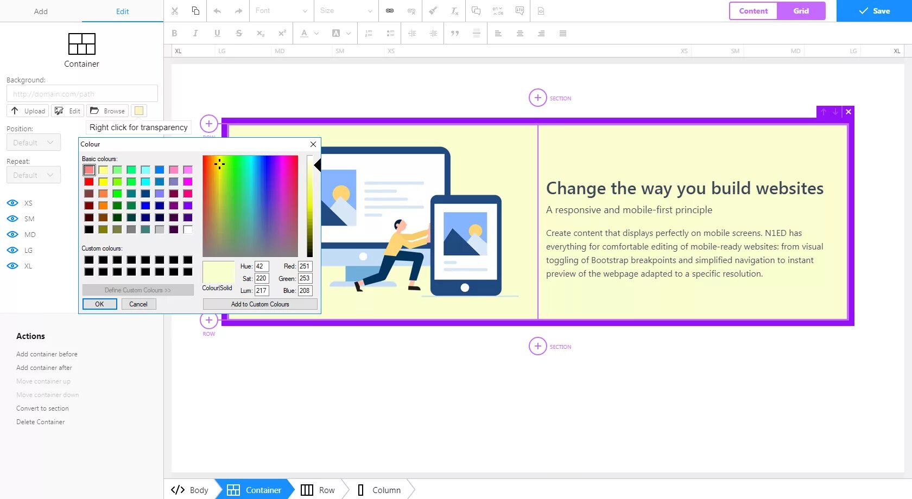Align text to center
912x499 pixels.
click(520, 33)
